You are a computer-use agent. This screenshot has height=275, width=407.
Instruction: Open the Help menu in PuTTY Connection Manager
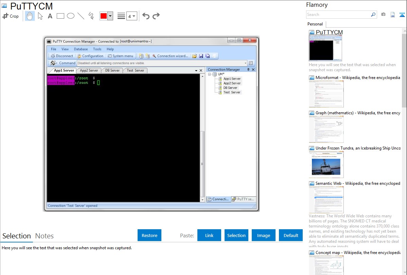point(110,49)
